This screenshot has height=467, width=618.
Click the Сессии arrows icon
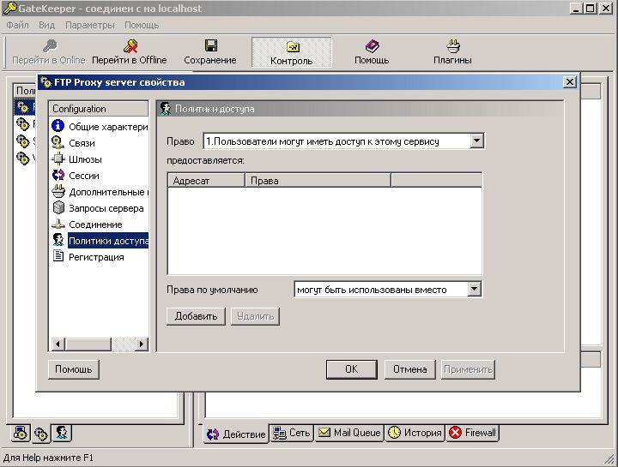point(58,175)
